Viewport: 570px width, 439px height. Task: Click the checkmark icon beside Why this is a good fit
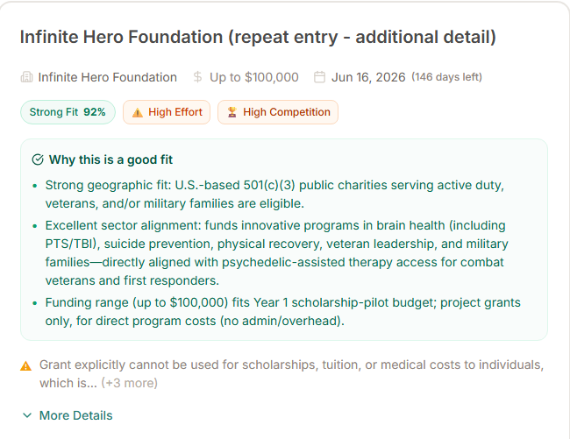click(38, 159)
